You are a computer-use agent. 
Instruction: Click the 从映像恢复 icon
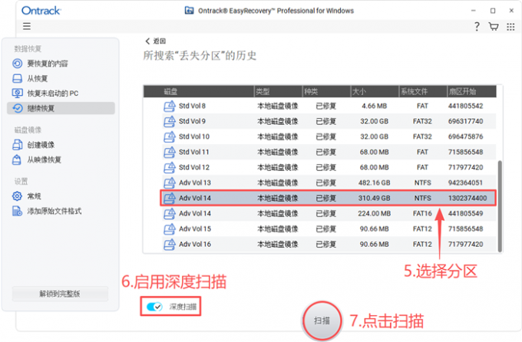coord(17,159)
